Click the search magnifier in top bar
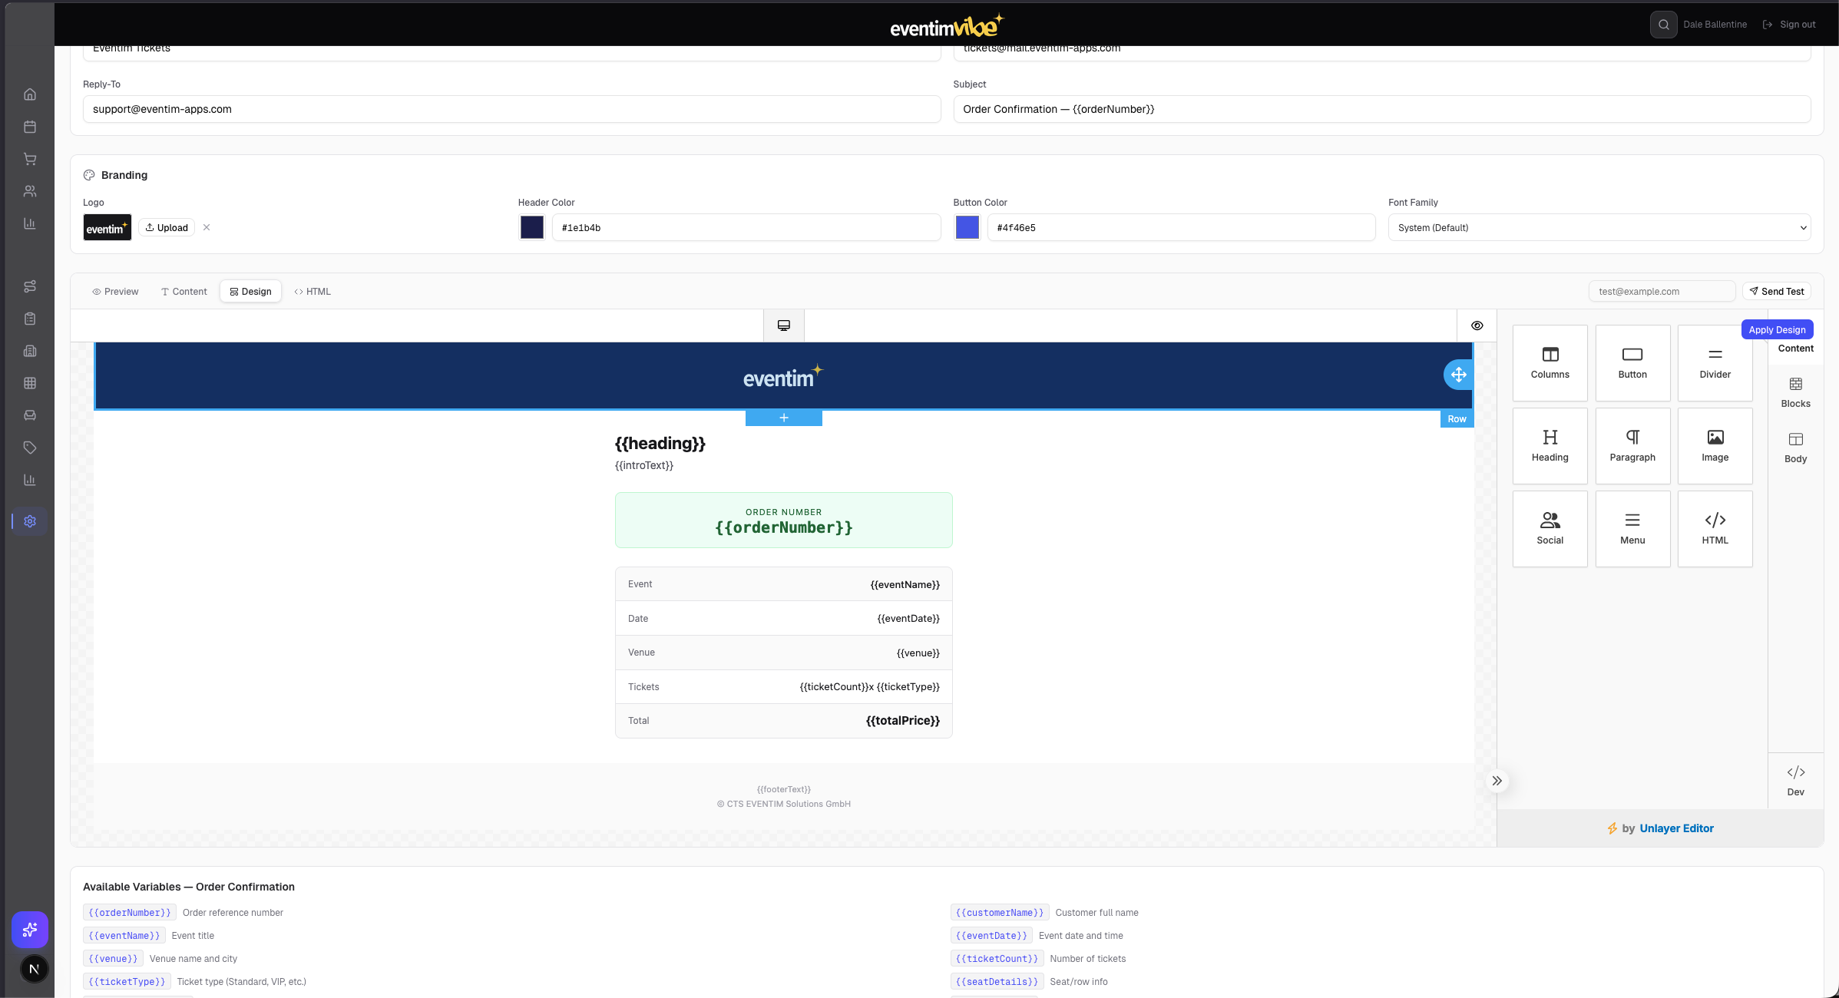Viewport: 1839px width, 998px height. tap(1663, 25)
